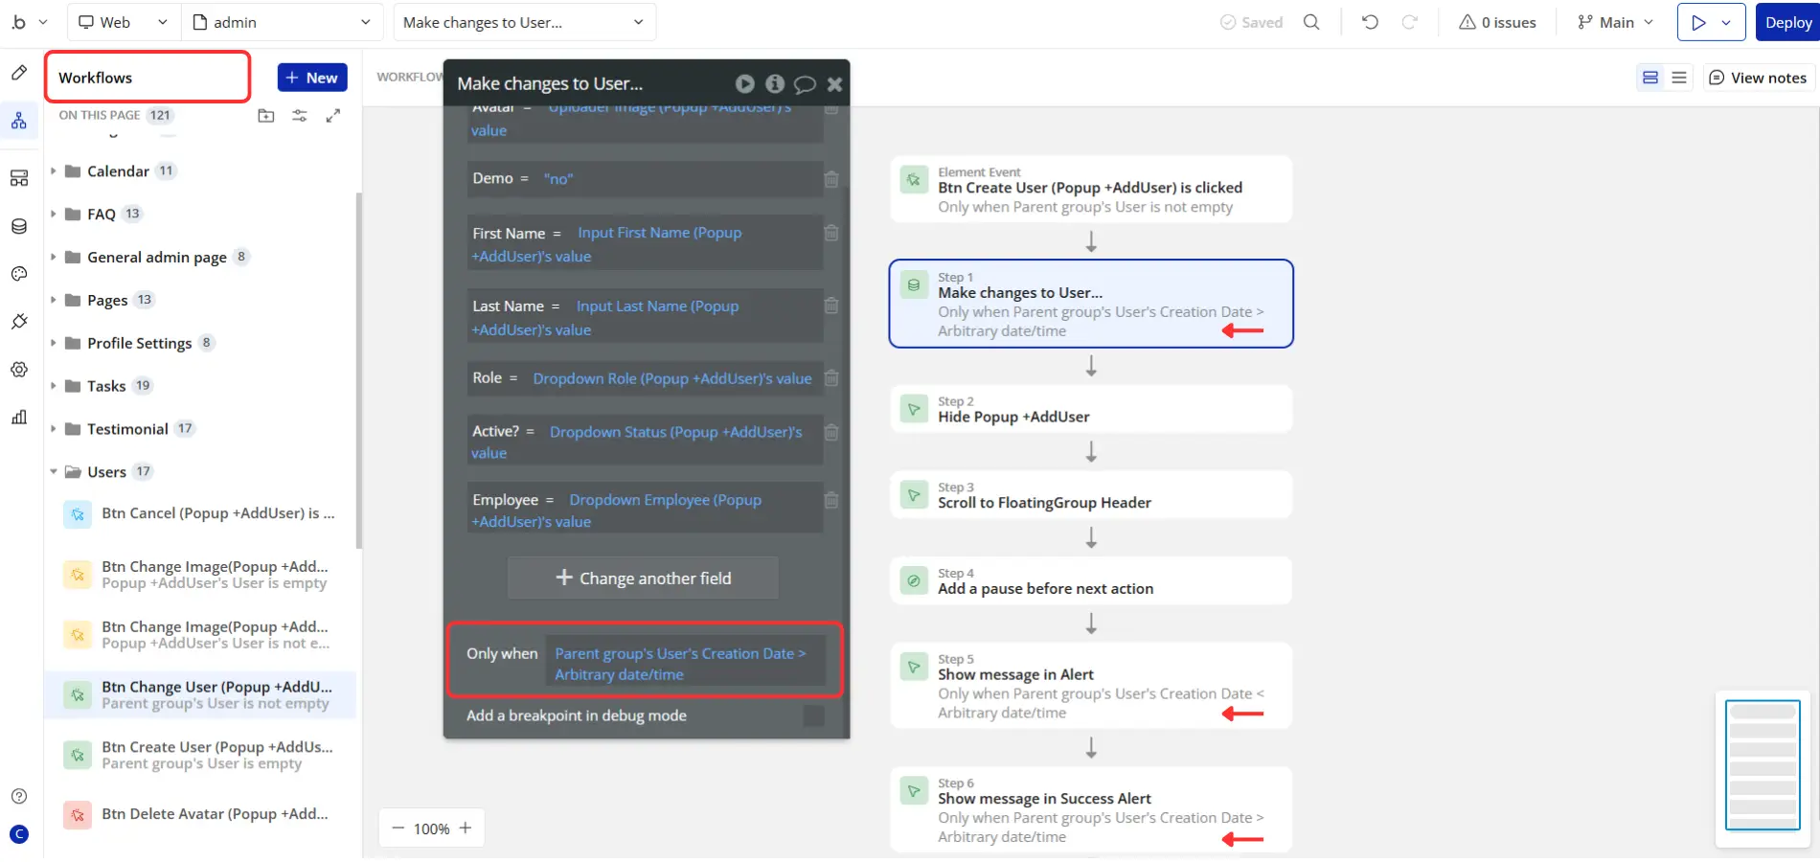
Task: Click Change another field button
Action: tap(643, 578)
